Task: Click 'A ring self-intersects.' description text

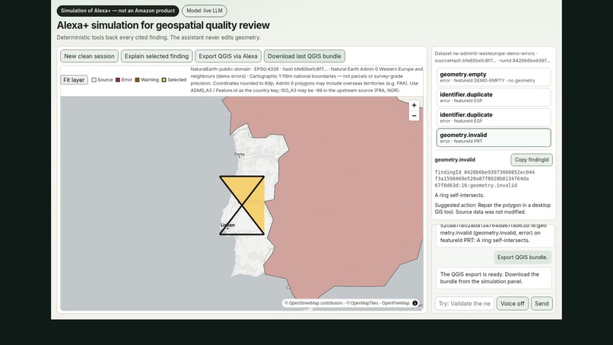Action: [459, 195]
